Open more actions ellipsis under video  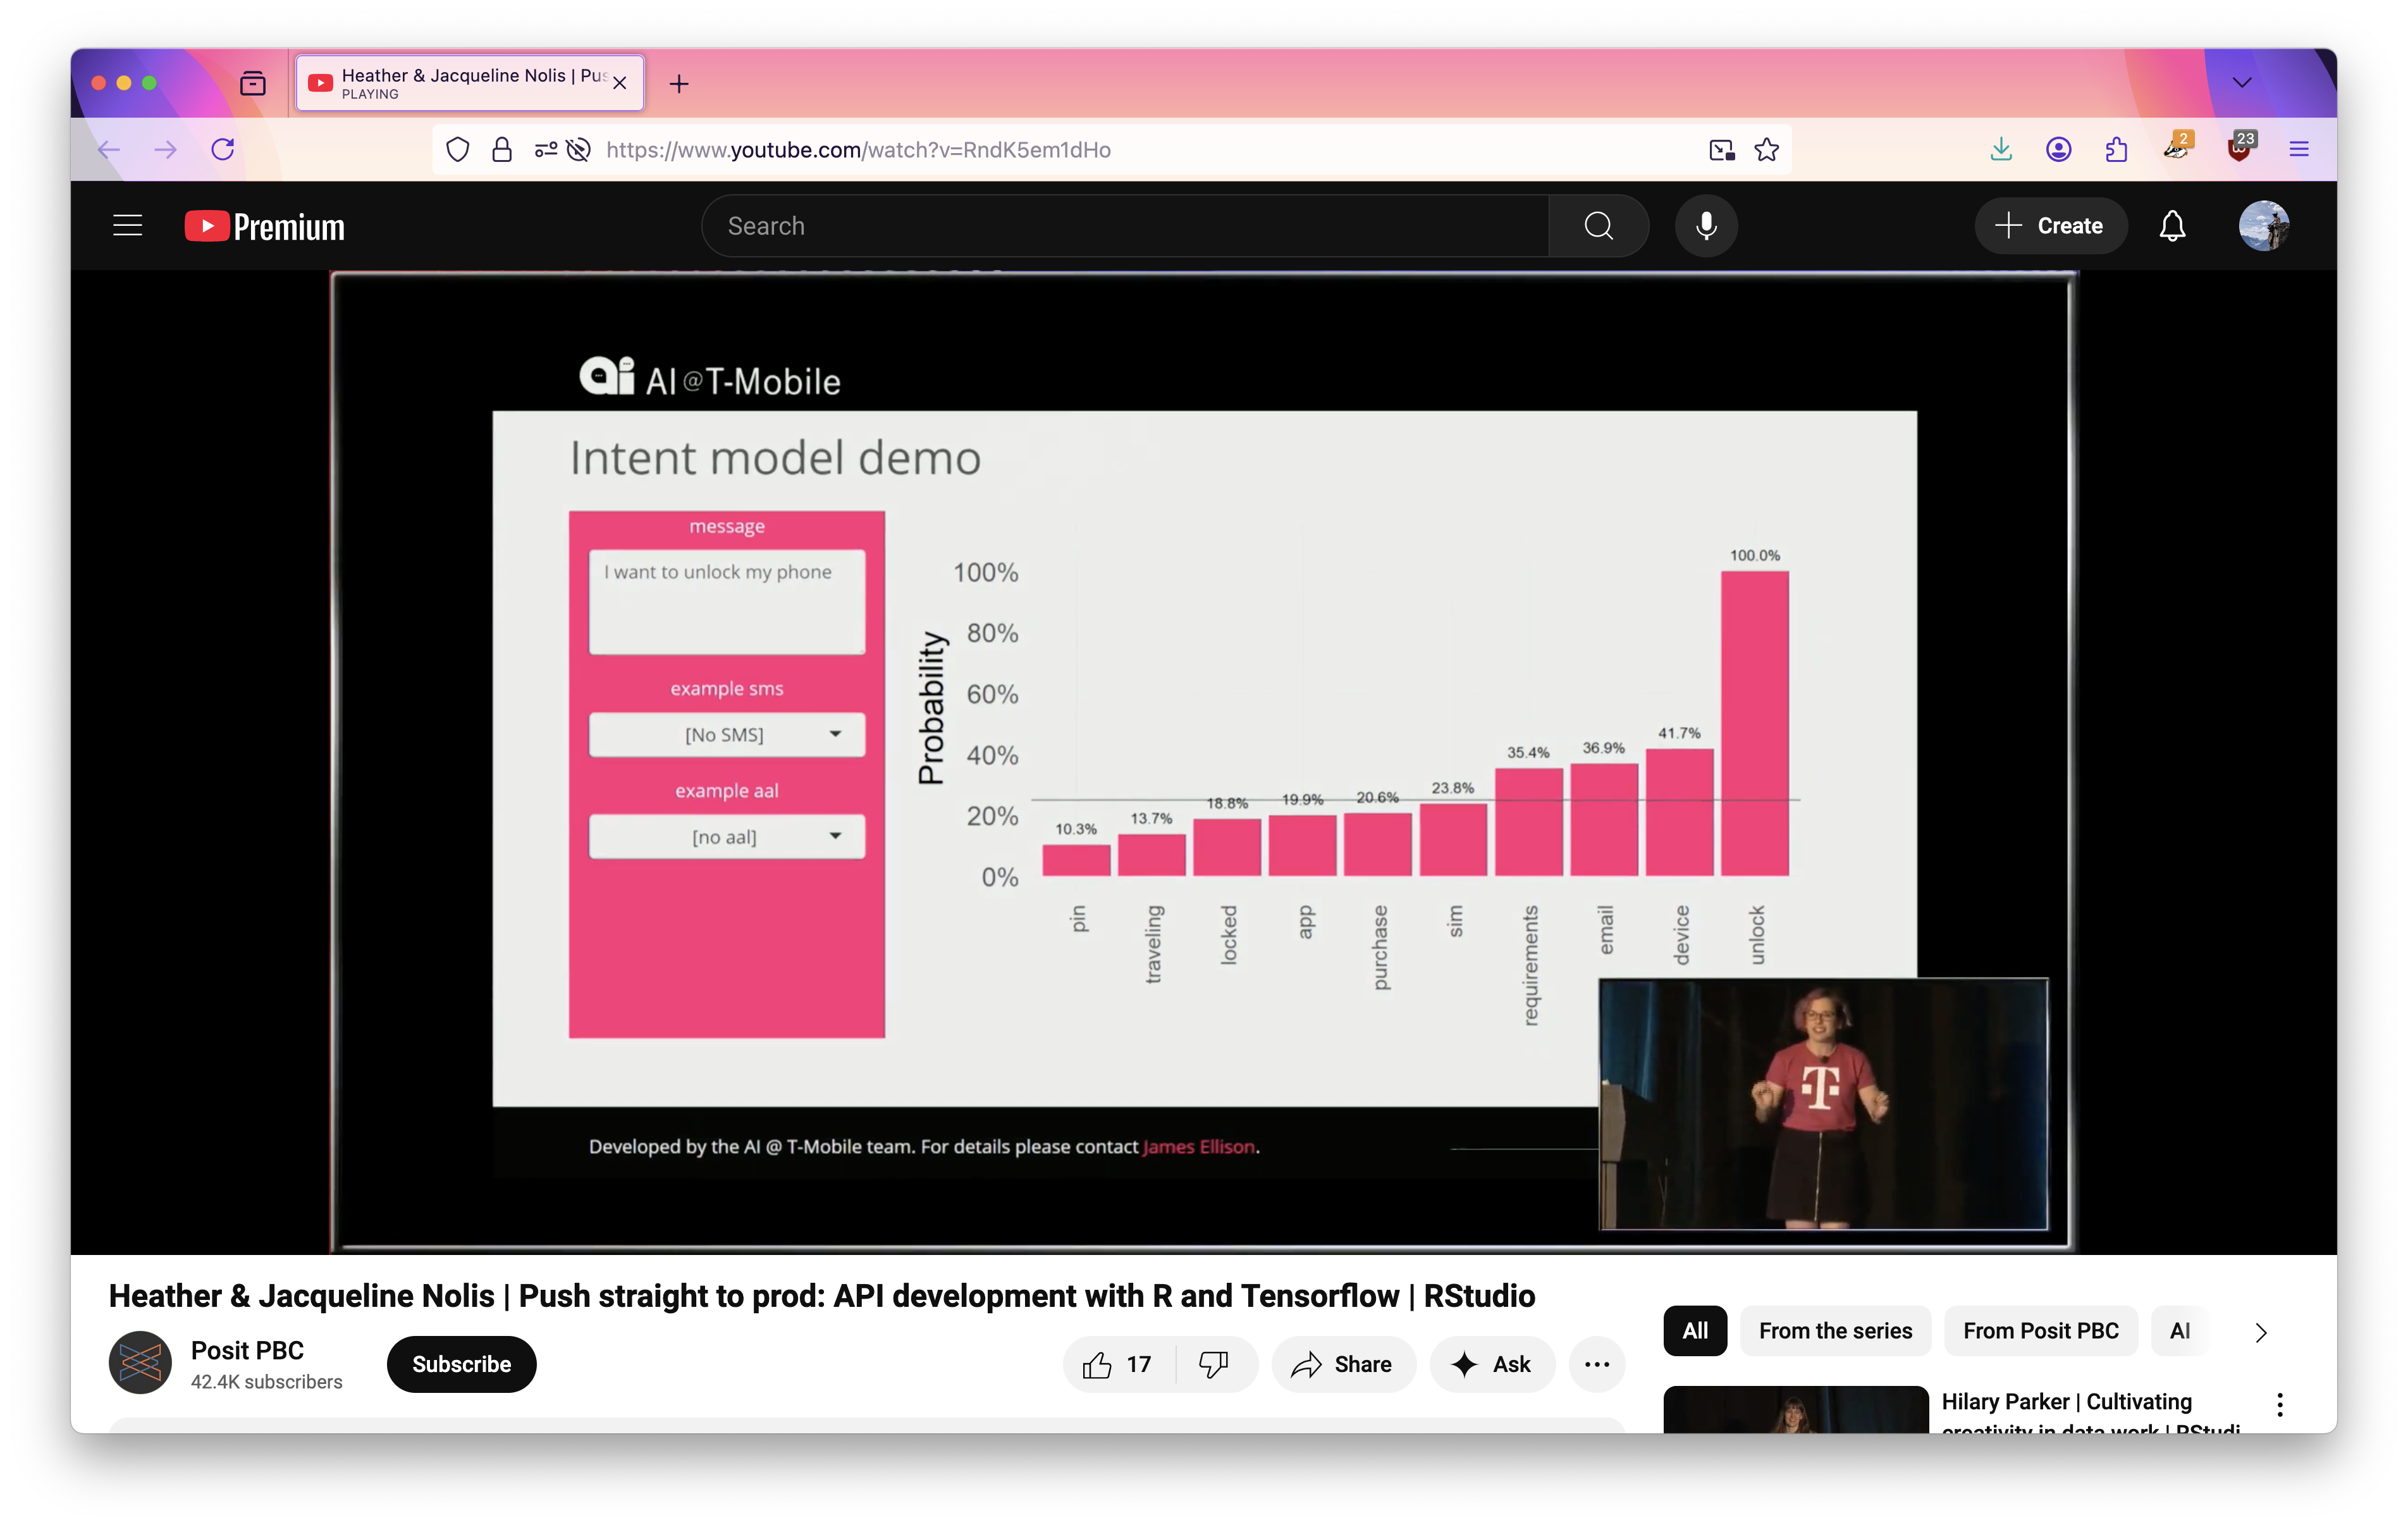pos(1597,1364)
